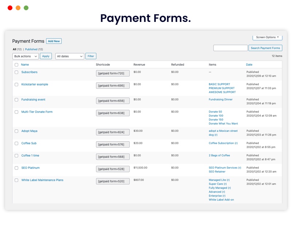Open the Donate 150 item
Image resolution: width=292 pixels, height=241 pixels.
coord(216,119)
